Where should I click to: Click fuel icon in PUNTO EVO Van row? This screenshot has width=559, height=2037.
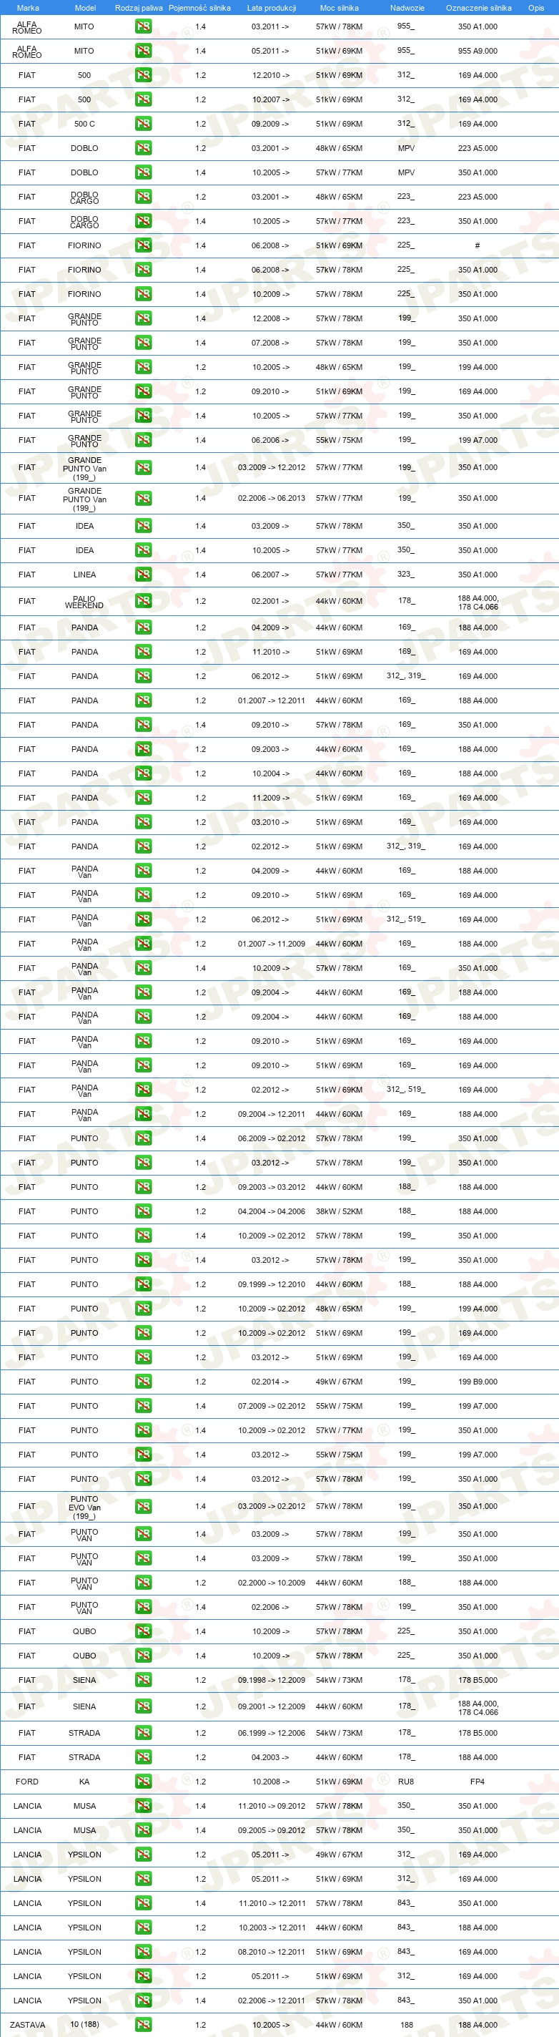pyautogui.click(x=143, y=1506)
